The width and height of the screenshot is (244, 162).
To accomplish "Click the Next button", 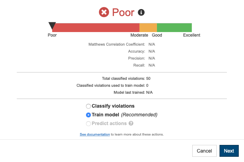I will click(x=229, y=151).
